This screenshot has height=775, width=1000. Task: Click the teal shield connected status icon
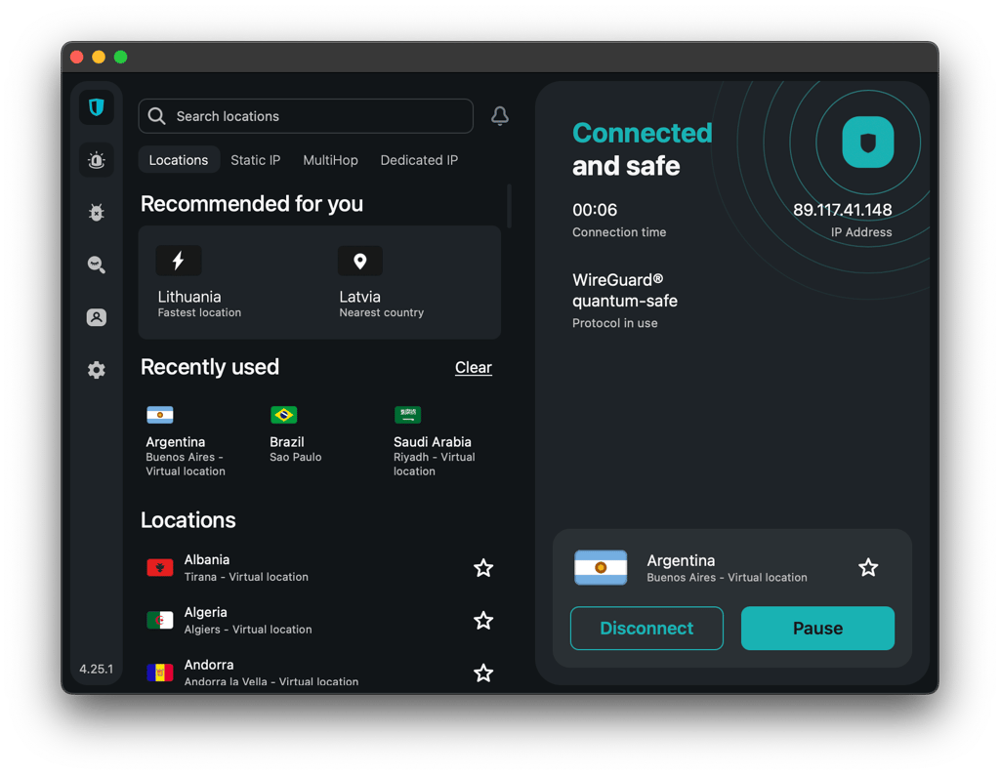(868, 143)
